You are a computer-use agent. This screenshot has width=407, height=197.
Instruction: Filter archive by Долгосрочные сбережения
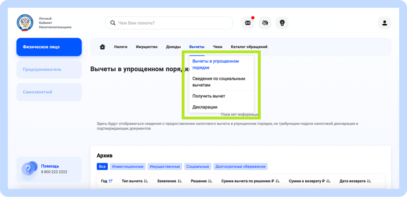click(x=240, y=166)
